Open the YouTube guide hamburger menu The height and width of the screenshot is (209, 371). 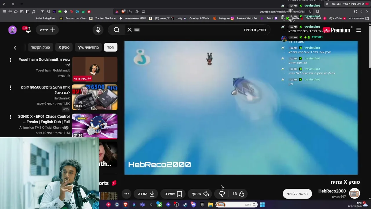pos(359,30)
